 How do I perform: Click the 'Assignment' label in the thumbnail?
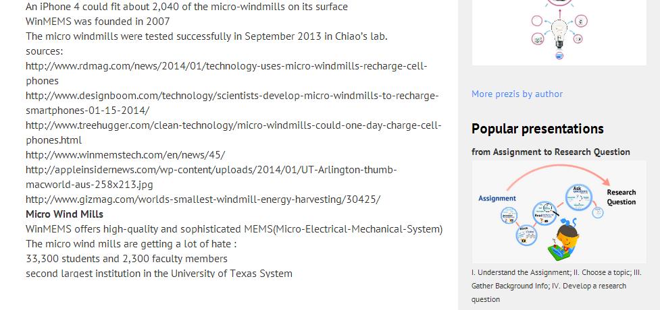point(497,198)
